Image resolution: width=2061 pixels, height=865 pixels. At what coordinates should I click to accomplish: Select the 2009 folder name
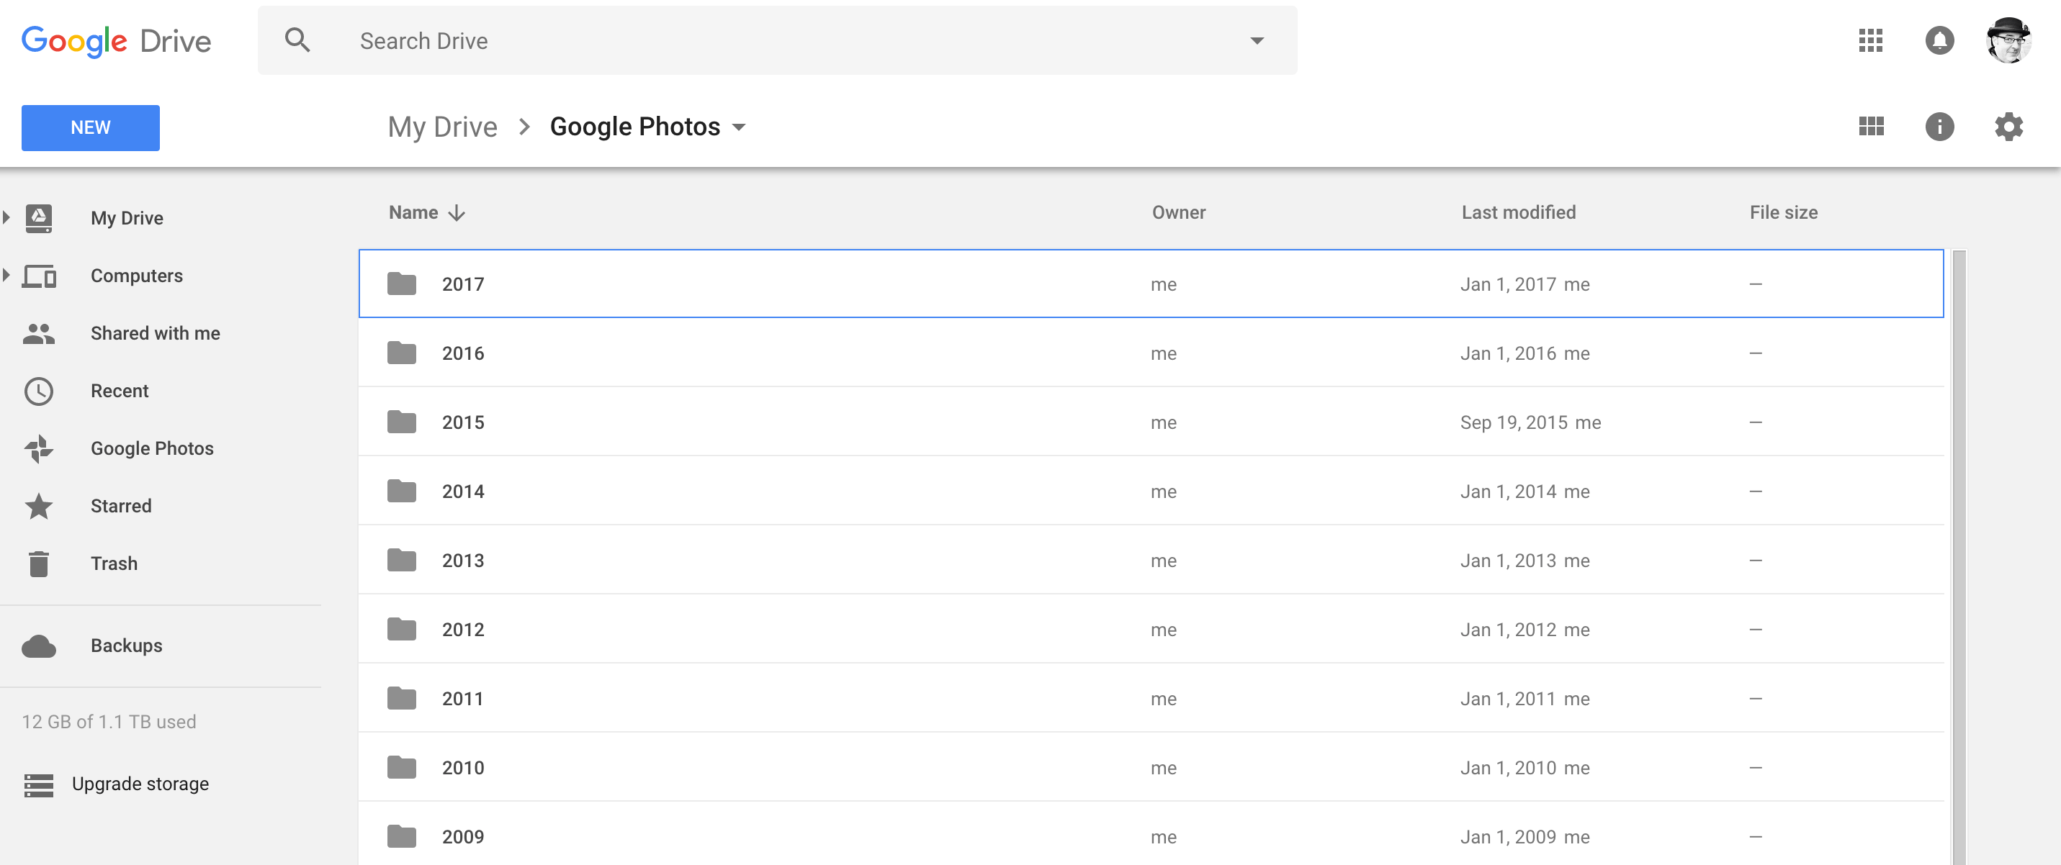point(463,837)
